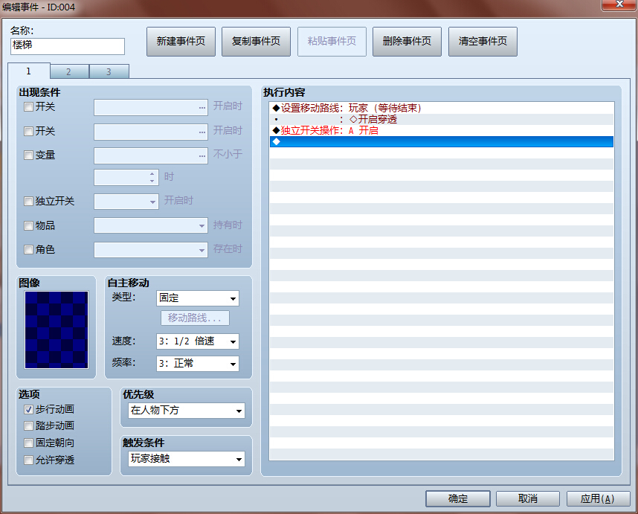
Task: Open the 类型 dropdown showing 固定
Action: [x=197, y=298]
